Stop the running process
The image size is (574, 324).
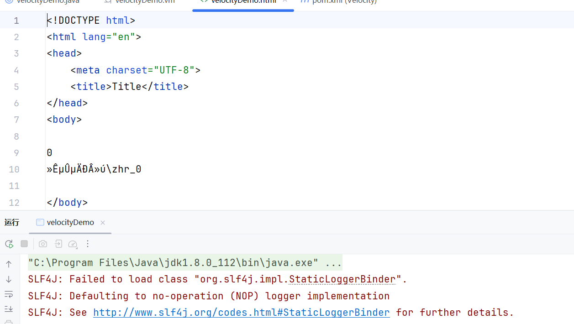tap(24, 244)
